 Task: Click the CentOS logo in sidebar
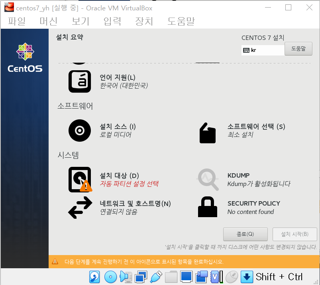click(x=25, y=57)
